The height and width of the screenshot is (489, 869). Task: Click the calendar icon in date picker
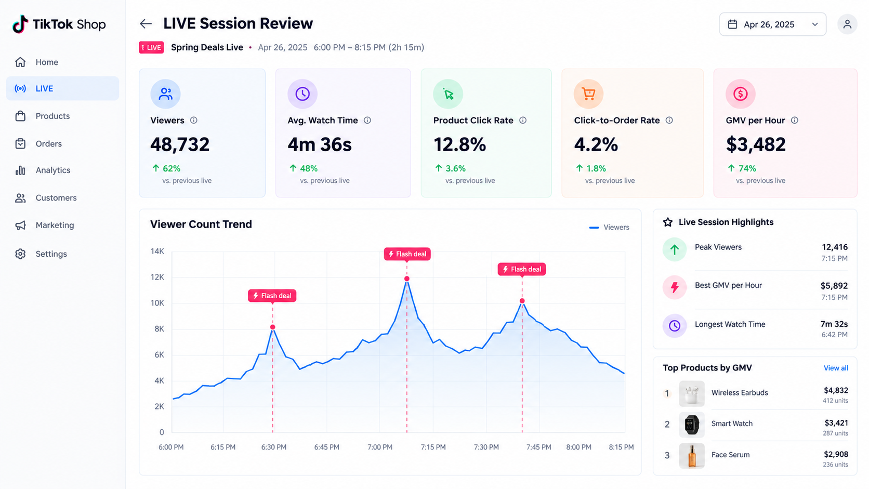click(x=732, y=24)
